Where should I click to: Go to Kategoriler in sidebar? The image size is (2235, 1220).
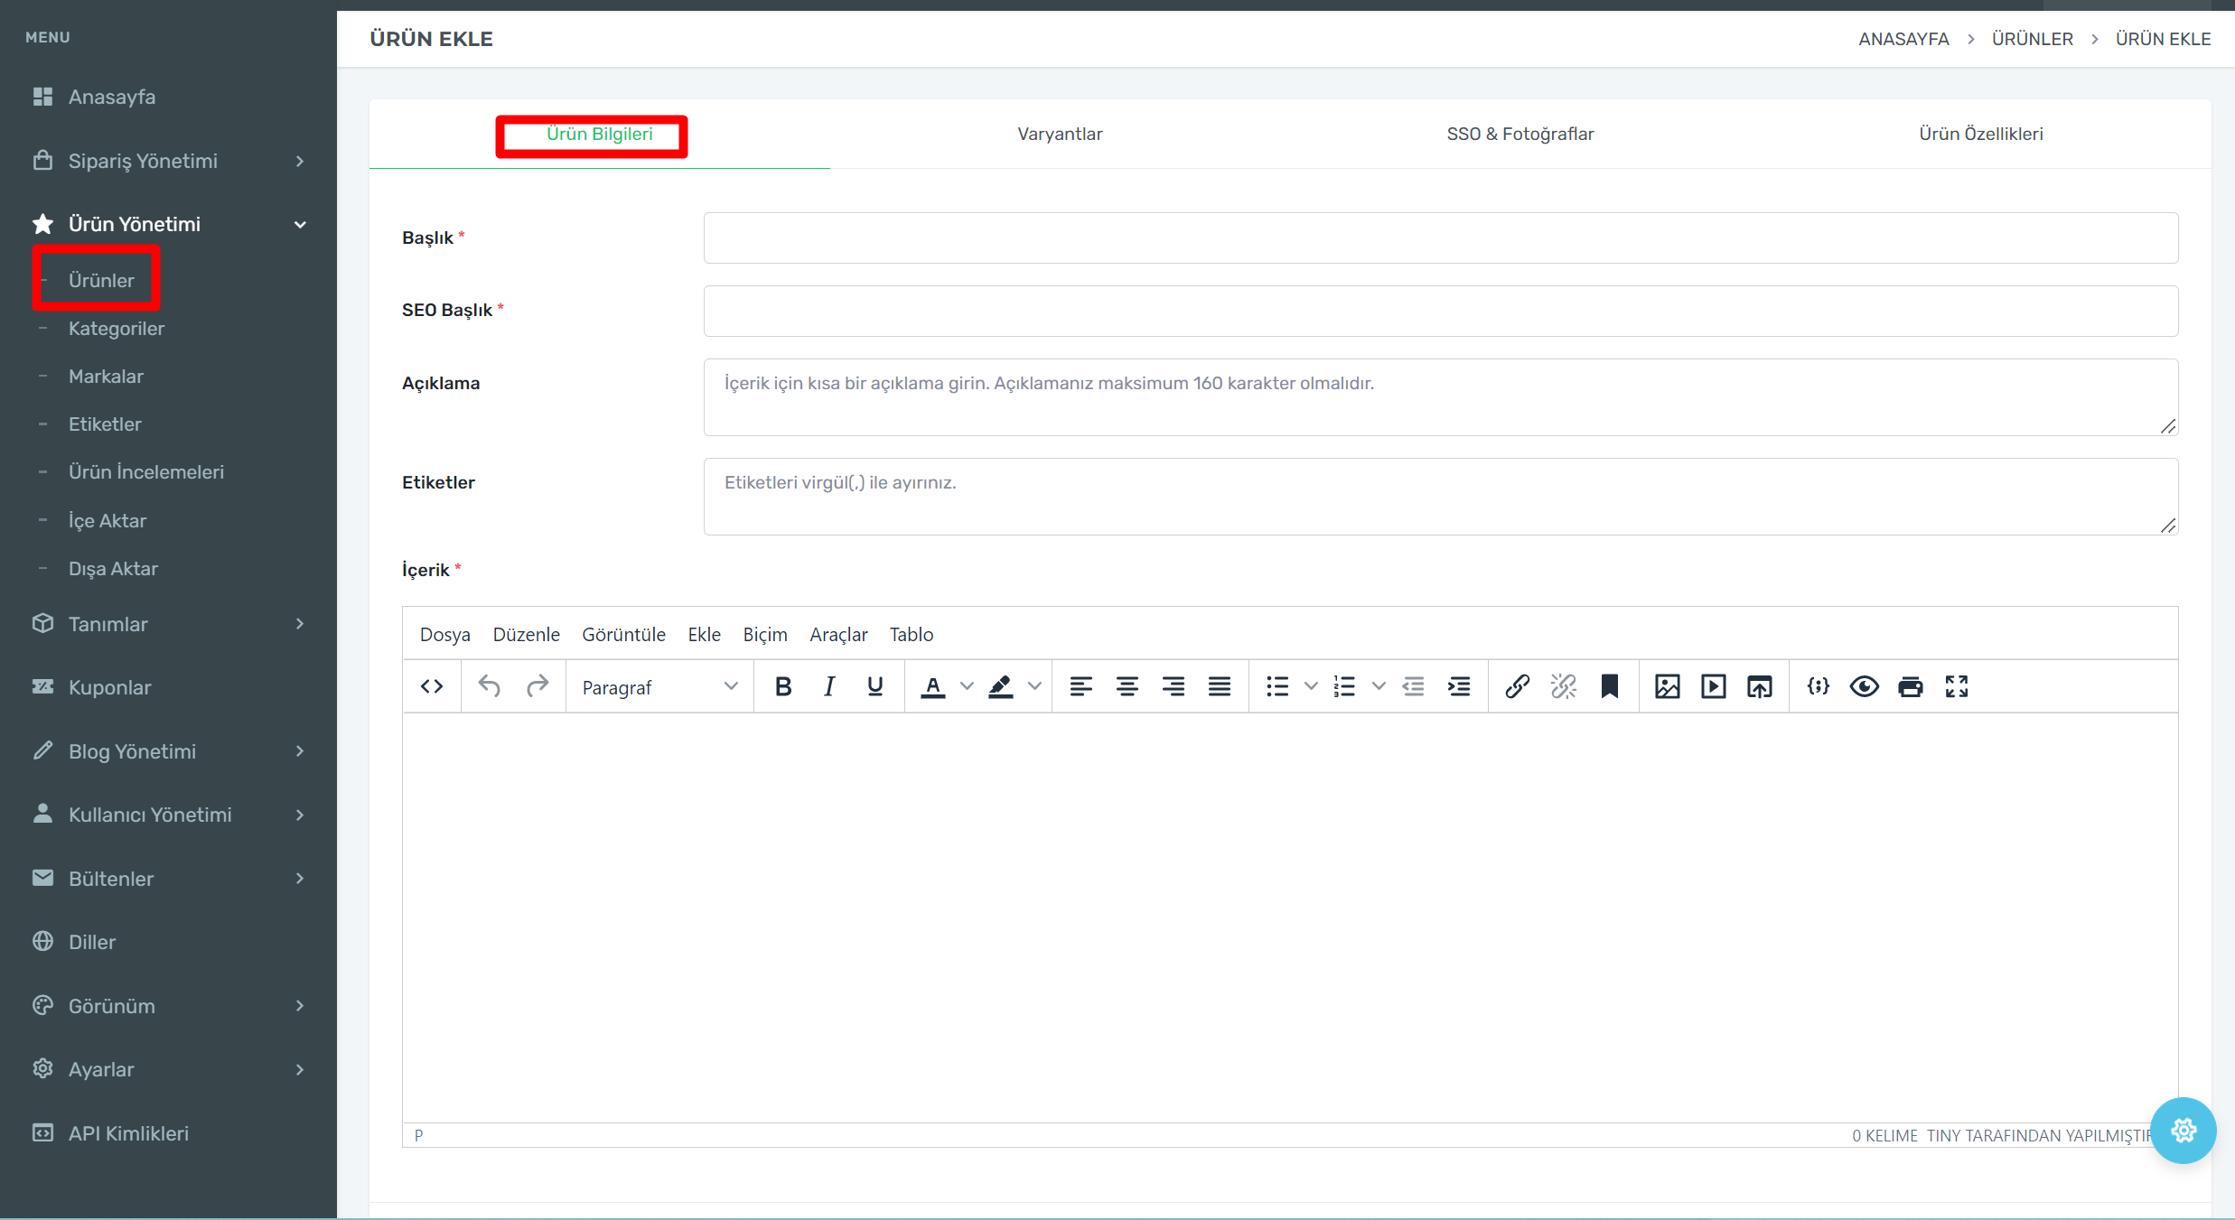pos(117,329)
